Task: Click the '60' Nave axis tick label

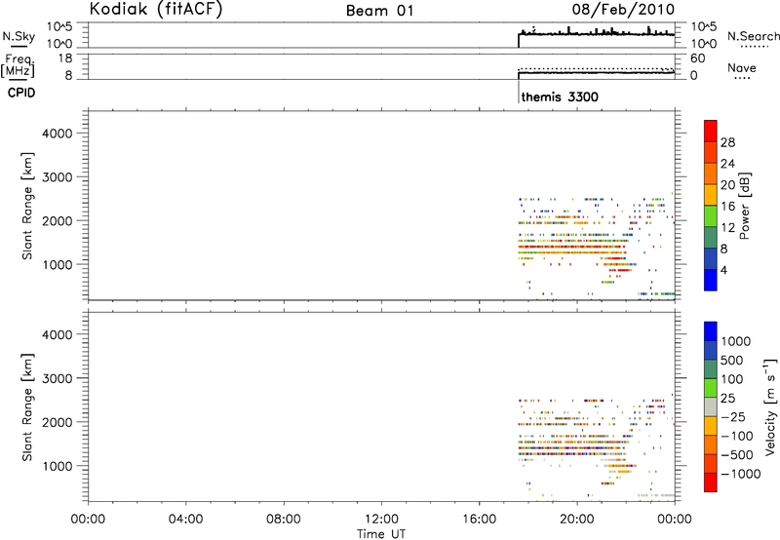Action: click(x=697, y=58)
